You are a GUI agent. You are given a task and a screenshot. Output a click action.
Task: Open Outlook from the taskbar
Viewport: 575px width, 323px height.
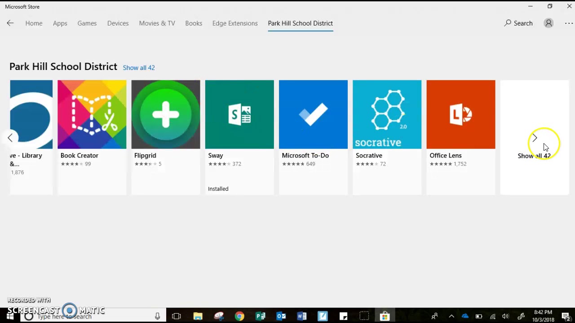click(281, 316)
